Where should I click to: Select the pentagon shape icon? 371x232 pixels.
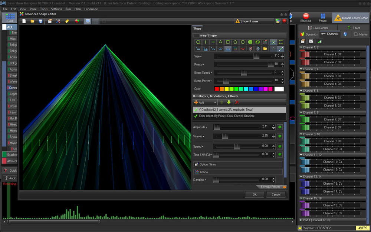(x=235, y=42)
